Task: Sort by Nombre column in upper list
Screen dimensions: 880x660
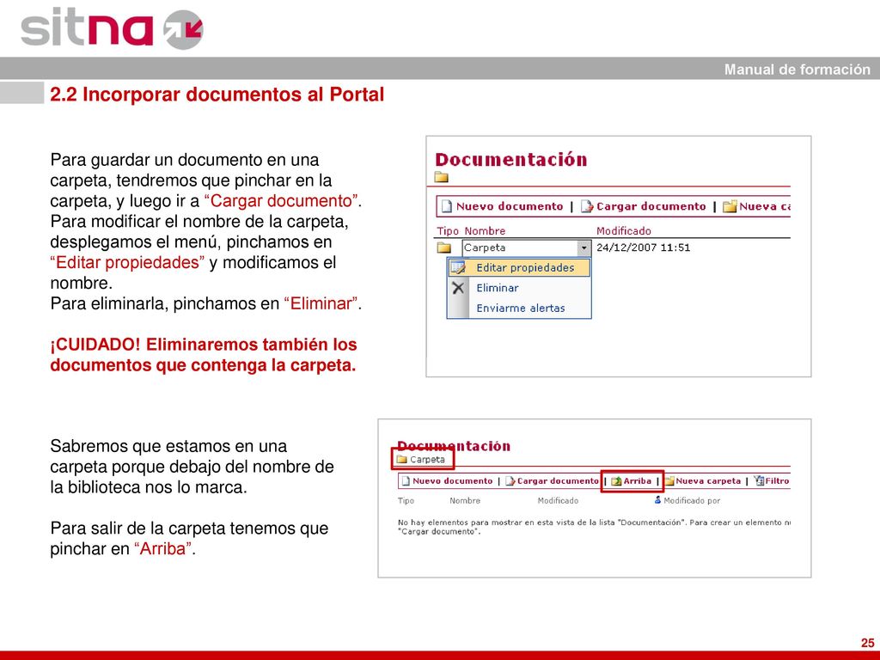Action: click(x=485, y=230)
